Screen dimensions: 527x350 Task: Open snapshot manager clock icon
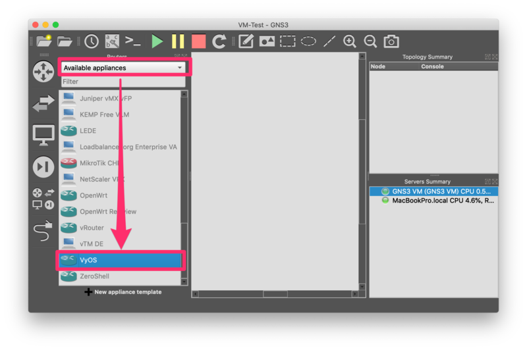(92, 41)
